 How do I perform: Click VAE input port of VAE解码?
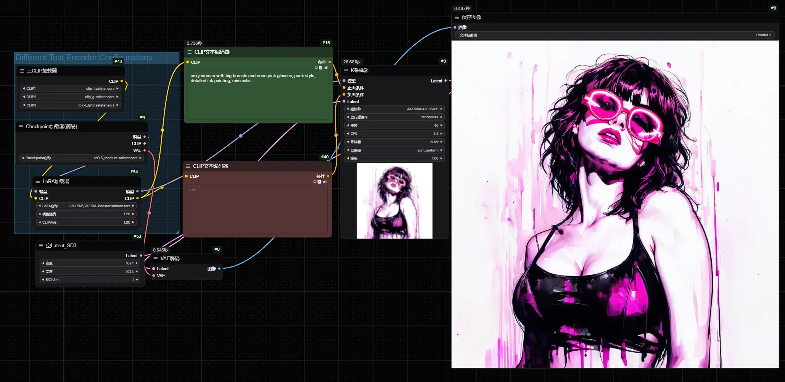[x=154, y=276]
